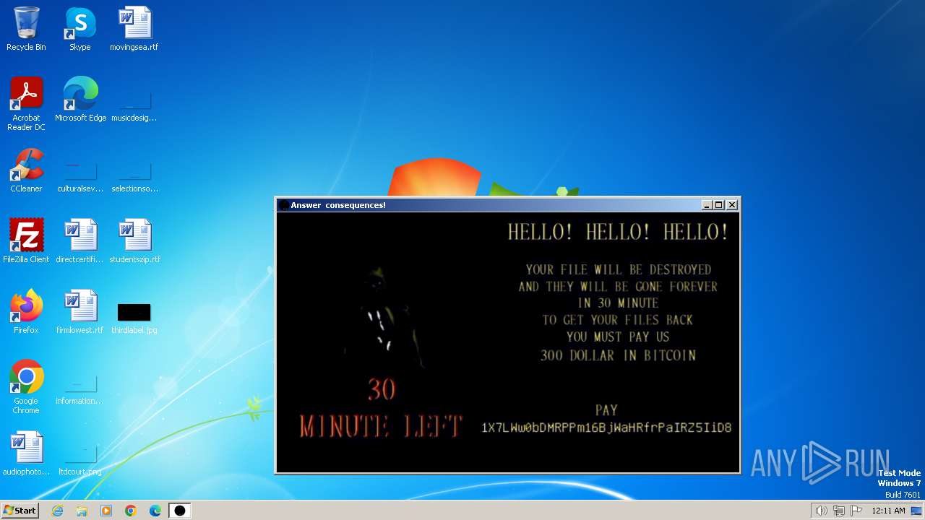Open Action Center flag tray icon
This screenshot has height=520, width=925.
[856, 511]
